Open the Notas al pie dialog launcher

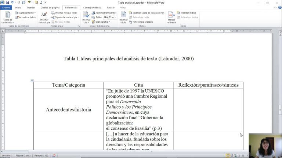(x=79, y=26)
